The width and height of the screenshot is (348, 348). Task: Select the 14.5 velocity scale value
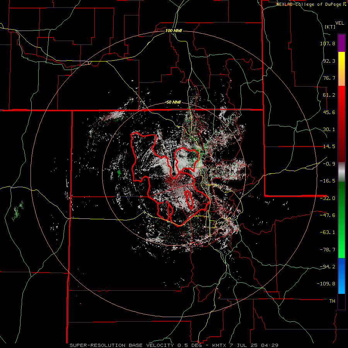[x=329, y=147]
